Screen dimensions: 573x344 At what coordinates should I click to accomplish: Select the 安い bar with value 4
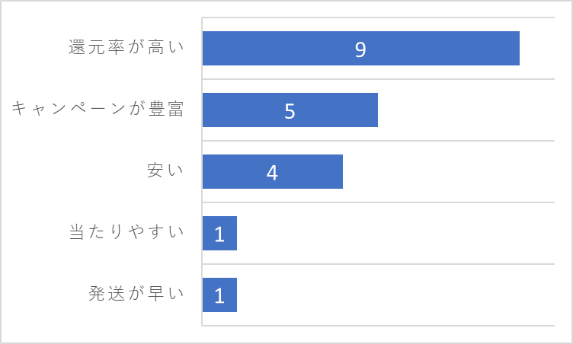click(x=273, y=172)
